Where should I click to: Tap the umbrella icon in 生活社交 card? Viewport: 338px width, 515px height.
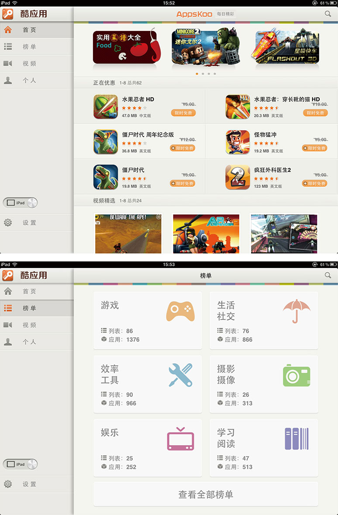[297, 311]
